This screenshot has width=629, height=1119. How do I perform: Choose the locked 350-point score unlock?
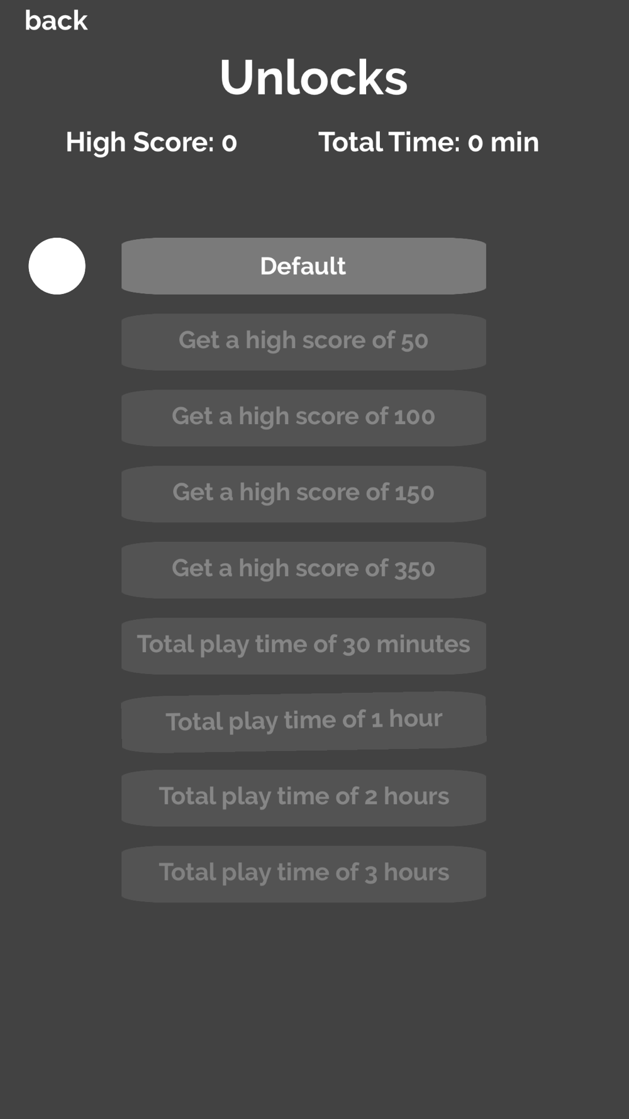tap(303, 570)
